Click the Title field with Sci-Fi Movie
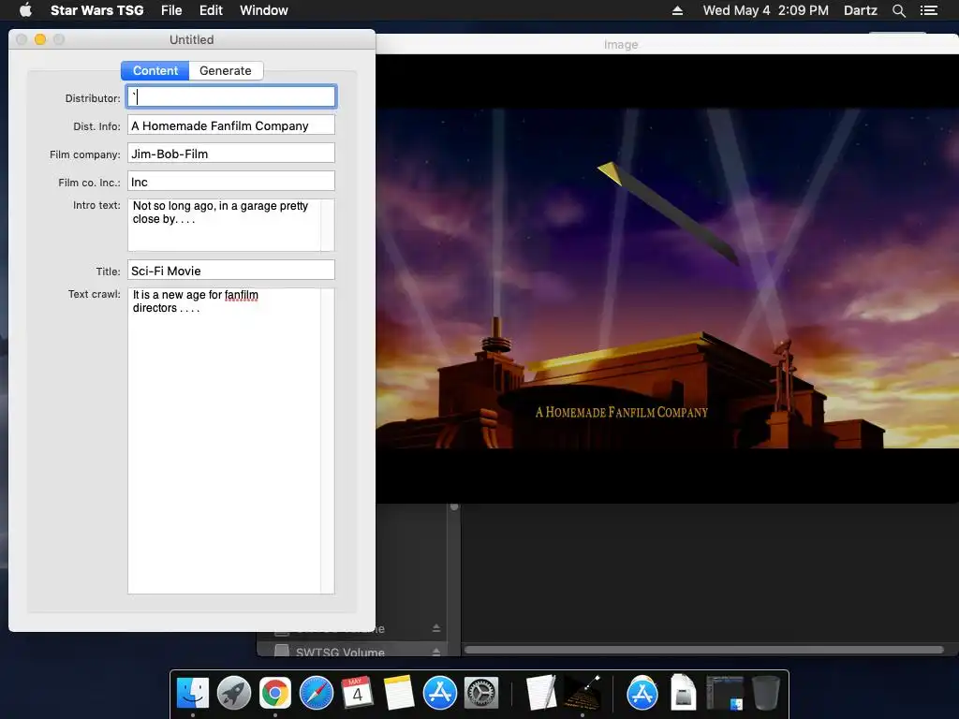This screenshot has height=719, width=959. click(231, 271)
